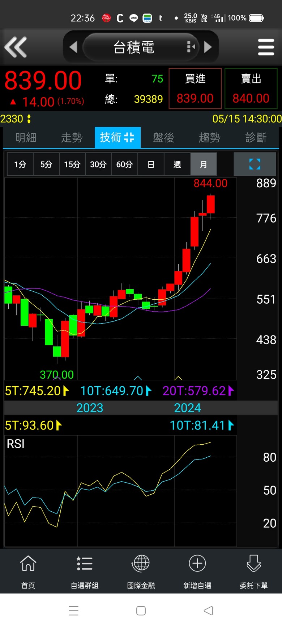Open the hamburger menu
Screen dimensions: 282x628
[x=266, y=47]
